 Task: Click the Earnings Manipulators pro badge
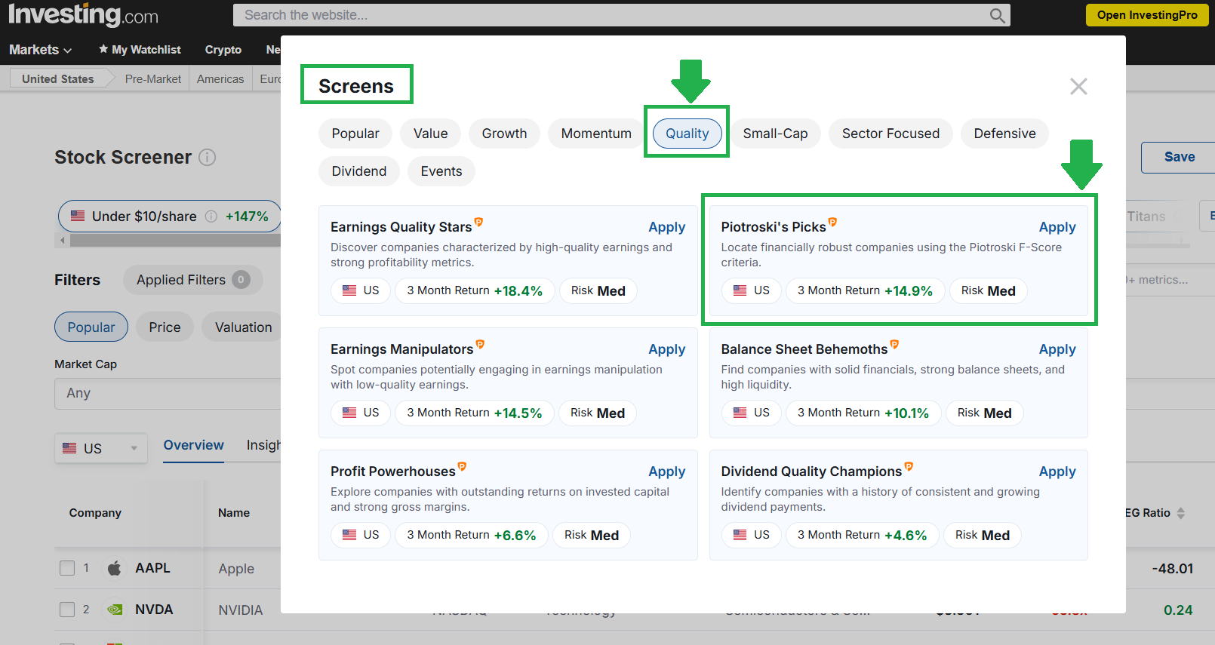480,344
